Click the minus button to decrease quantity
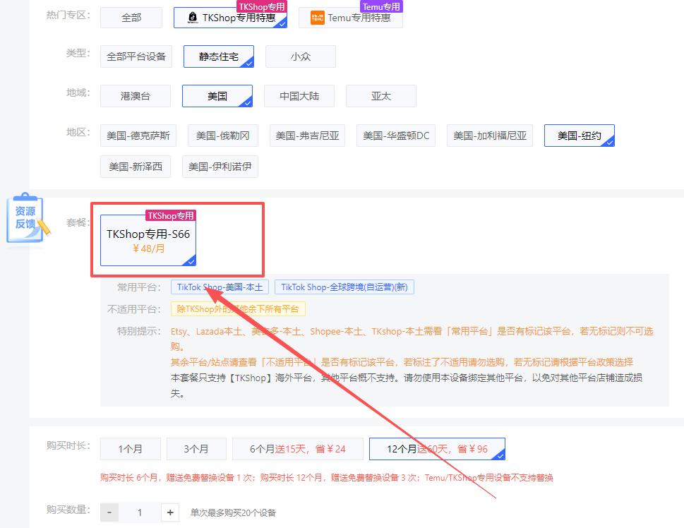684x528 pixels. 109,512
